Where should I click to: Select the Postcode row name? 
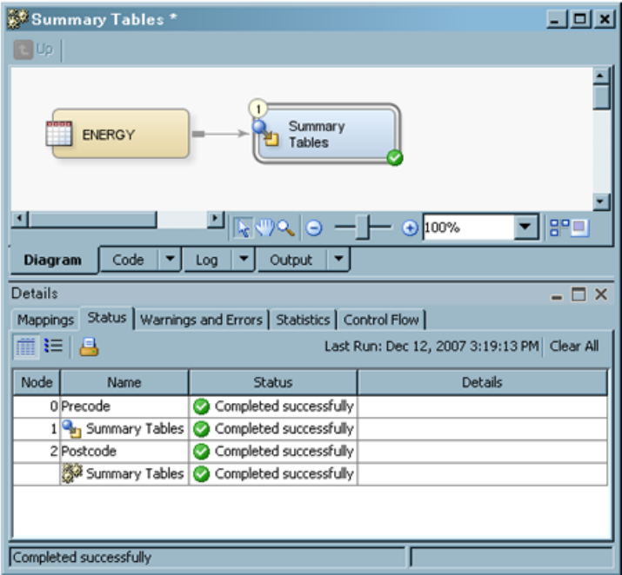89,451
